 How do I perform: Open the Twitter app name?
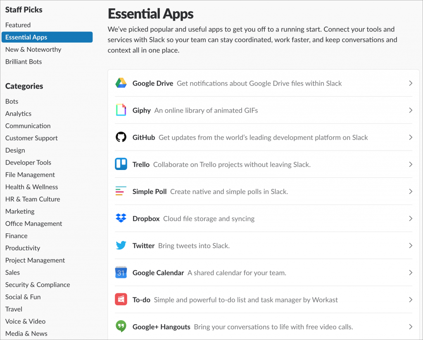tap(143, 245)
